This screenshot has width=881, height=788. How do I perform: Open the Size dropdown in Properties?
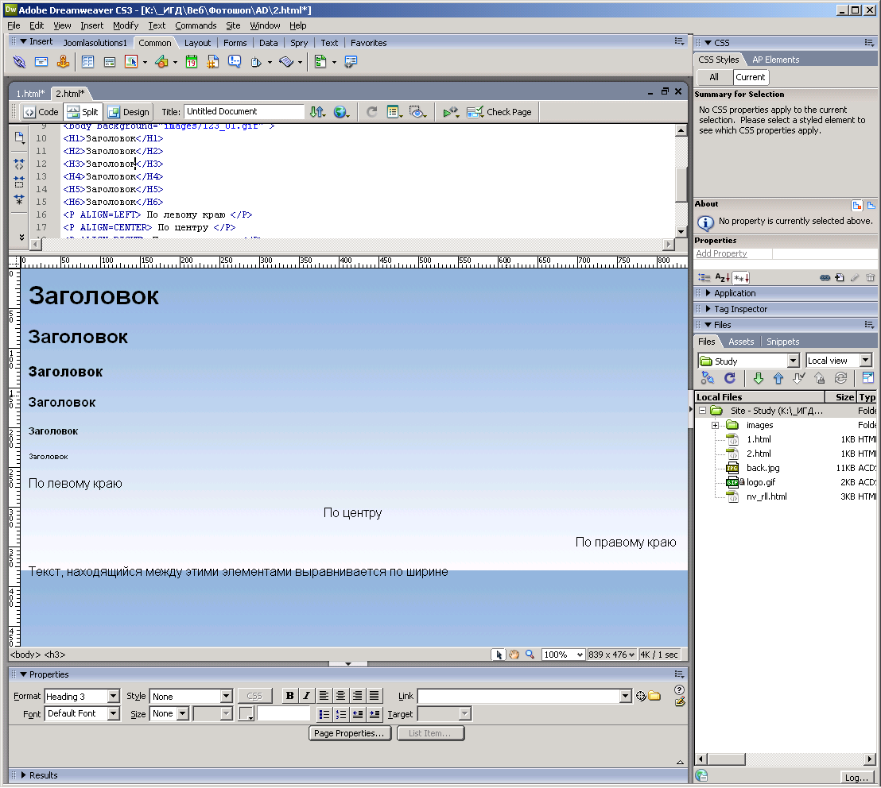click(x=169, y=713)
